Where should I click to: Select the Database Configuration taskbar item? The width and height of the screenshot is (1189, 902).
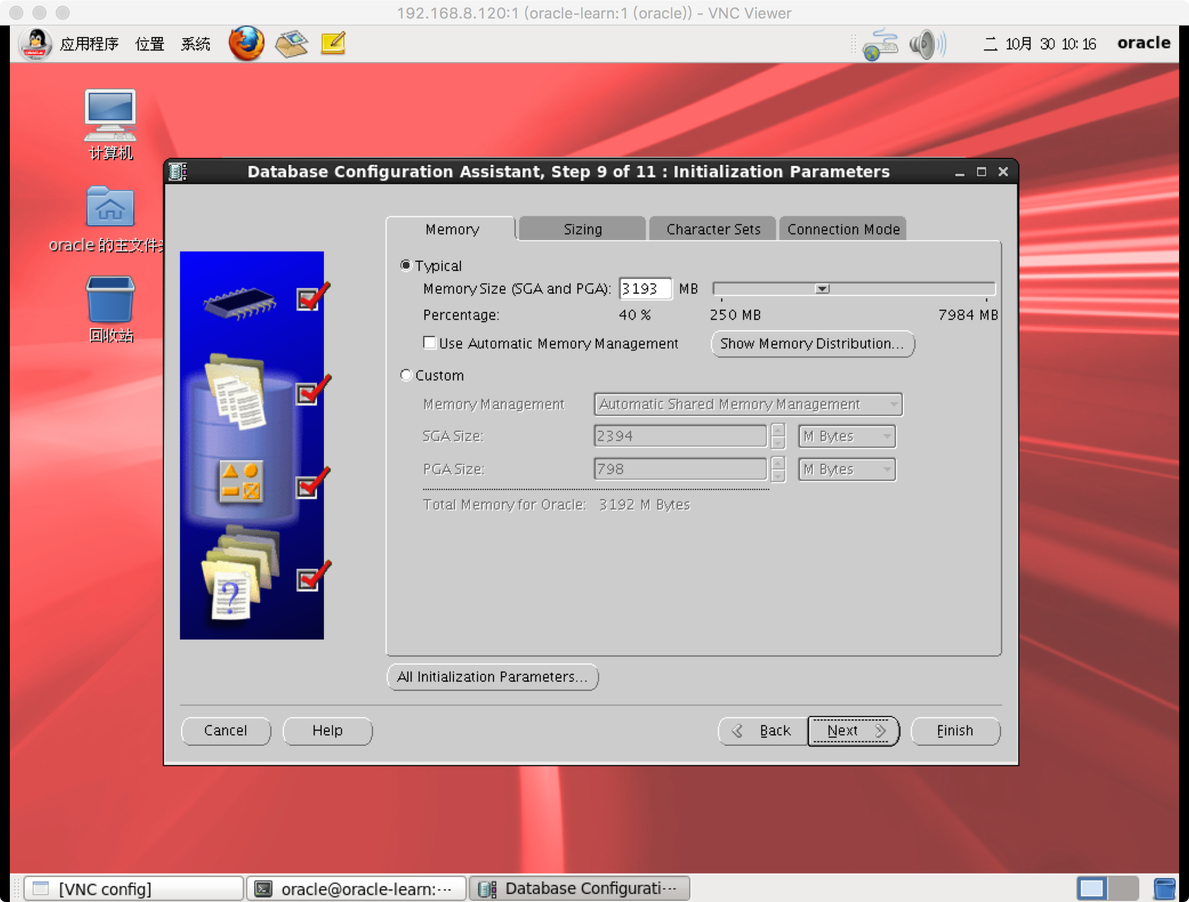pos(579,889)
